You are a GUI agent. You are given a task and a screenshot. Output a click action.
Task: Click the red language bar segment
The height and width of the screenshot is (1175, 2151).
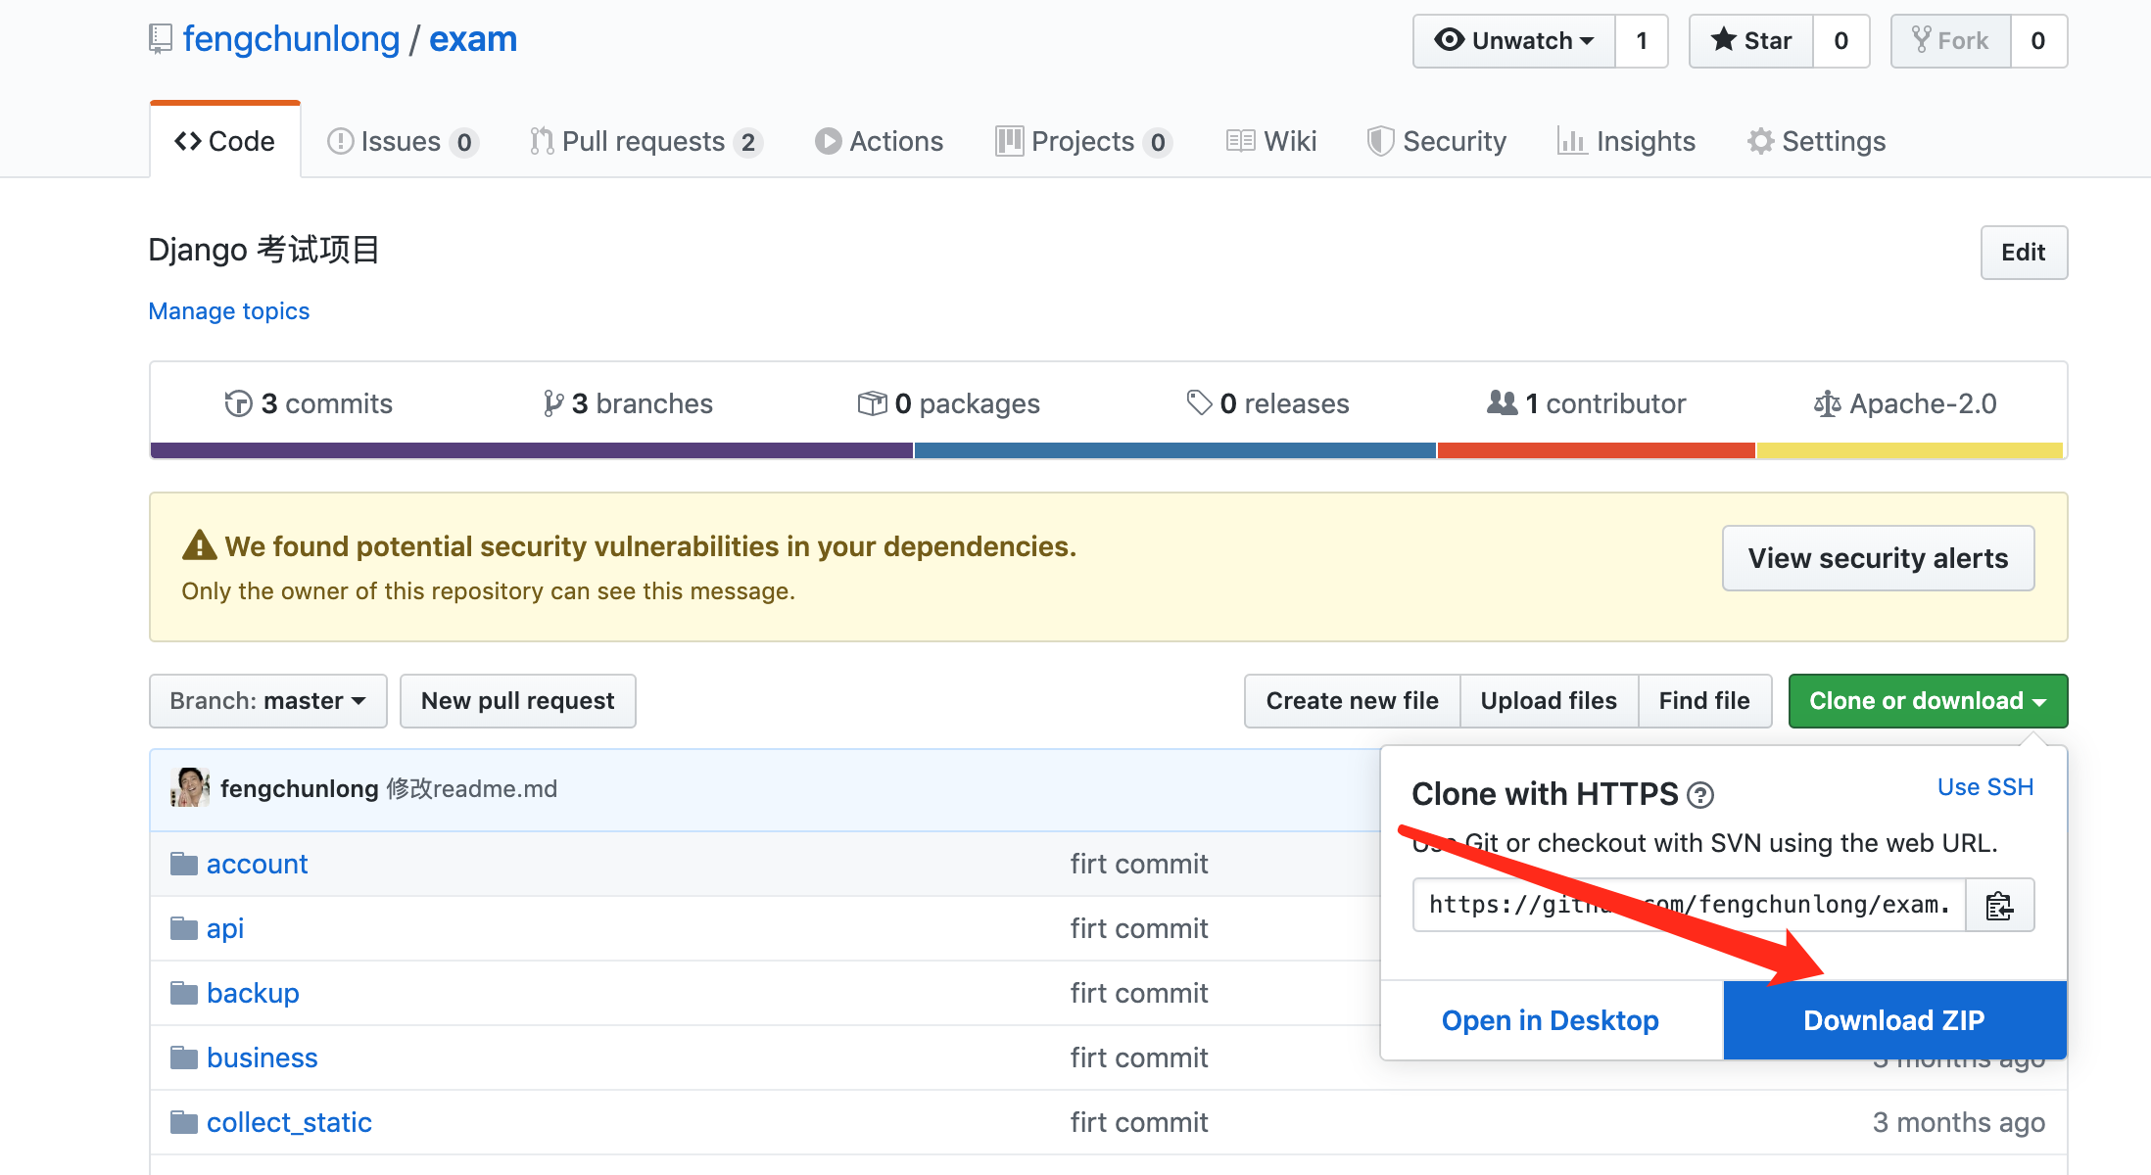[1597, 450]
